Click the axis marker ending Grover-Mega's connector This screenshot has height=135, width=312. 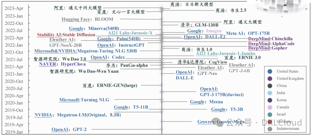coord(162,121)
